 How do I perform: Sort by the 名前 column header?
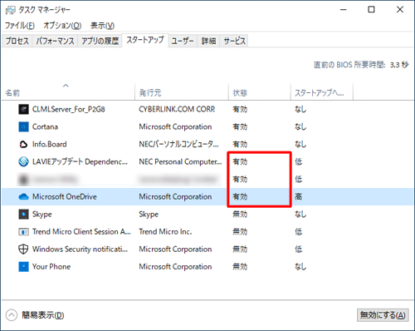[68, 91]
